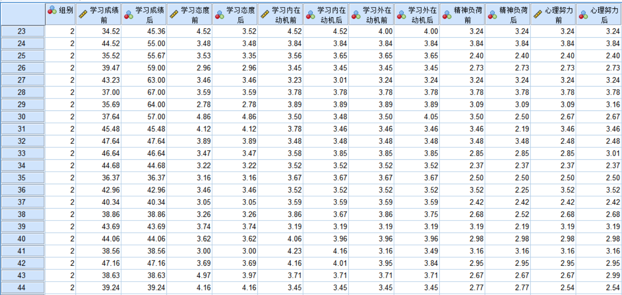Click 心理努力后 cell 3.01 in row 33

click(599, 153)
